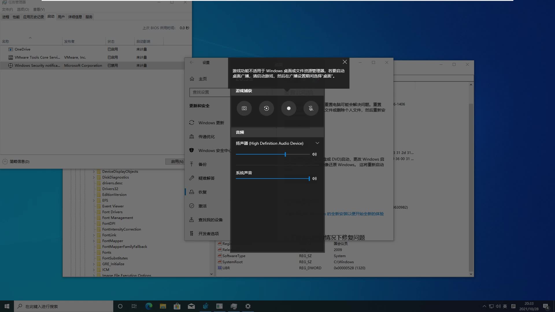
Task: Open Activation in Settings sidebar
Action: pos(198,206)
